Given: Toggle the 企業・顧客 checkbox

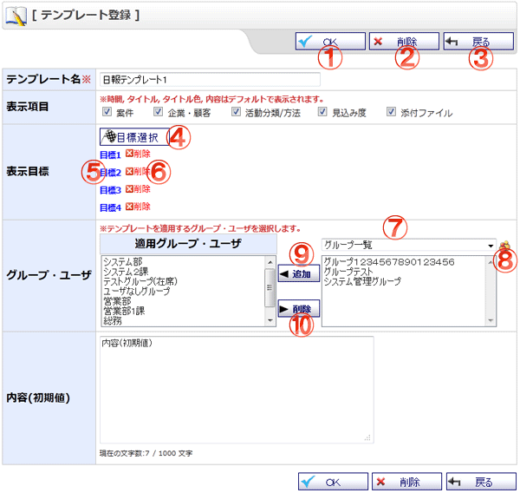Looking at the screenshot, I should coord(158,112).
